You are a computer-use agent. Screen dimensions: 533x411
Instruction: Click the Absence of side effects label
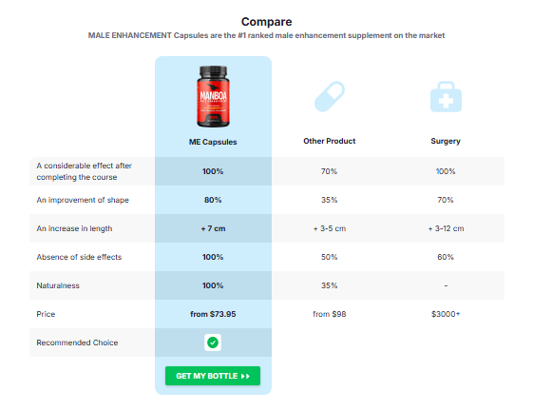tap(79, 257)
